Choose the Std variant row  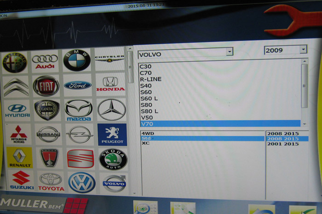point(202,138)
